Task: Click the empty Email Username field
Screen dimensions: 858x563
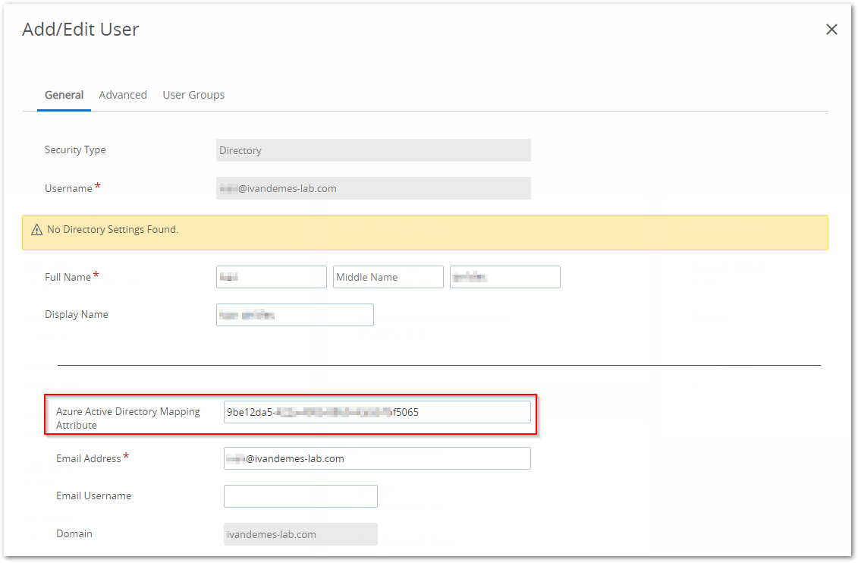Action: (300, 496)
